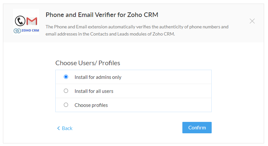268x146 pixels.
Task: Click the Install for all users label
Action: [94, 91]
